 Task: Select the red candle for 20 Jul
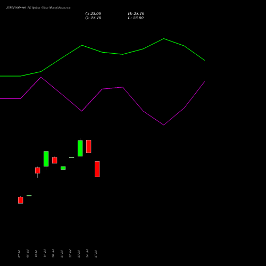click(55, 160)
